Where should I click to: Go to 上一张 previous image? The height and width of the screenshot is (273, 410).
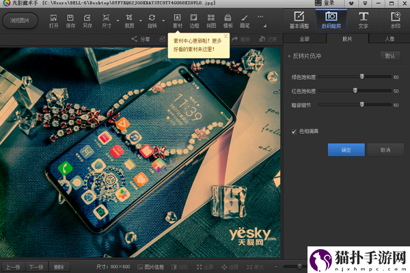tap(13, 267)
